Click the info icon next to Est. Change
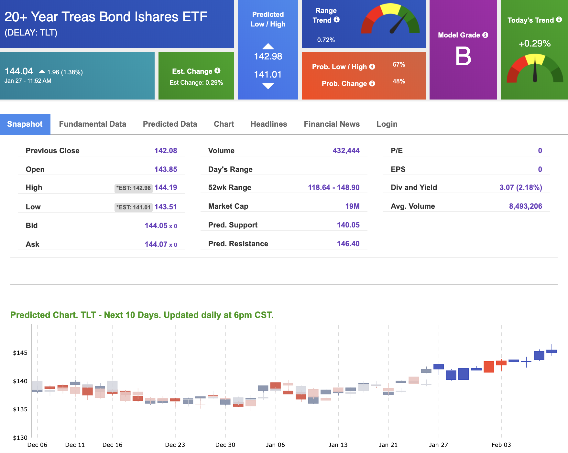 [217, 70]
